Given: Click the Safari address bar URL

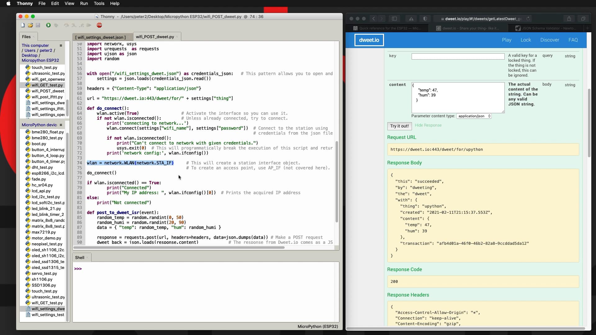Looking at the screenshot, I should (483, 19).
